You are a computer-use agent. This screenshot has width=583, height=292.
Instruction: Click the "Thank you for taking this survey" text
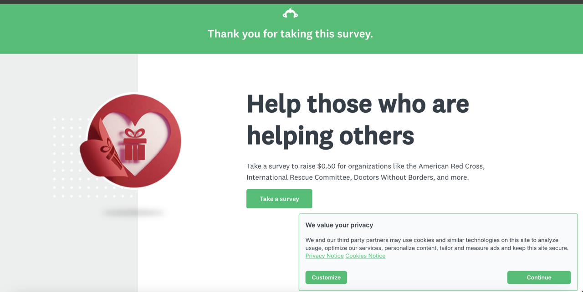290,34
